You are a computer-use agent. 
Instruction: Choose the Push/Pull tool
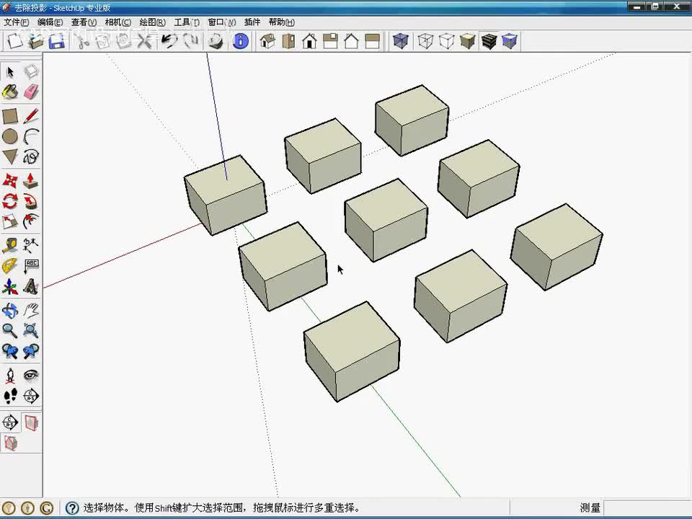pos(31,180)
